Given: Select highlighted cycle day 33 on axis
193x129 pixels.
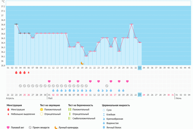Looking at the screenshot, I should click(x=140, y=68).
